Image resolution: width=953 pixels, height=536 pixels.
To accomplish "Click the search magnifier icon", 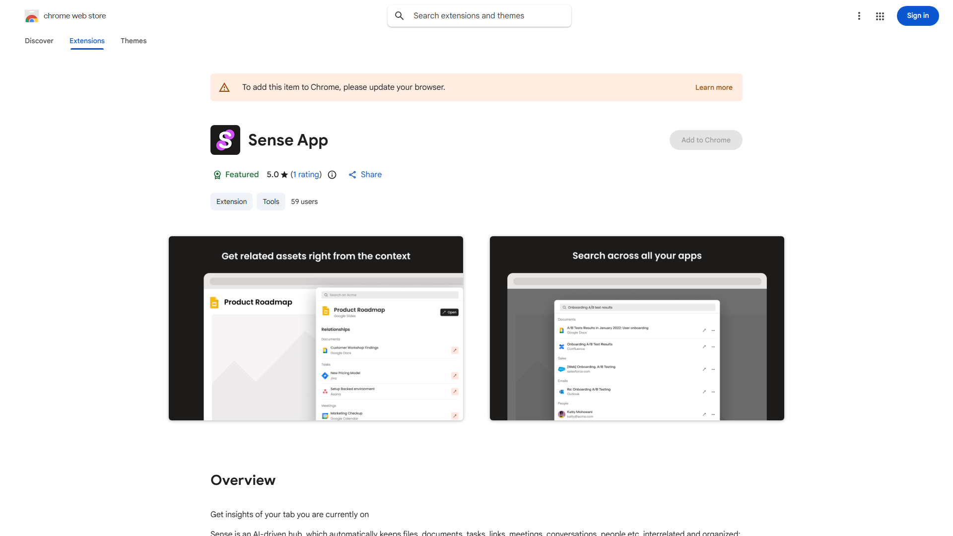I will point(400,16).
